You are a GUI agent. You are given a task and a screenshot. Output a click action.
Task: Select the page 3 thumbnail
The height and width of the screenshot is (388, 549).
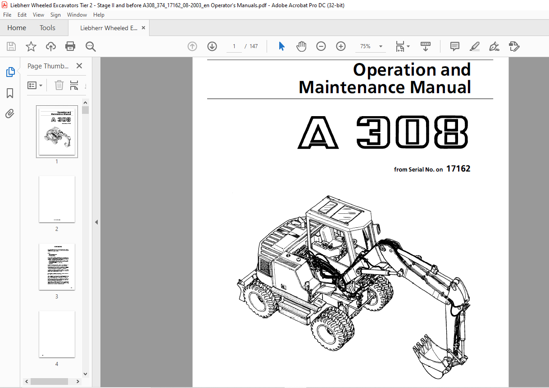[57, 266]
